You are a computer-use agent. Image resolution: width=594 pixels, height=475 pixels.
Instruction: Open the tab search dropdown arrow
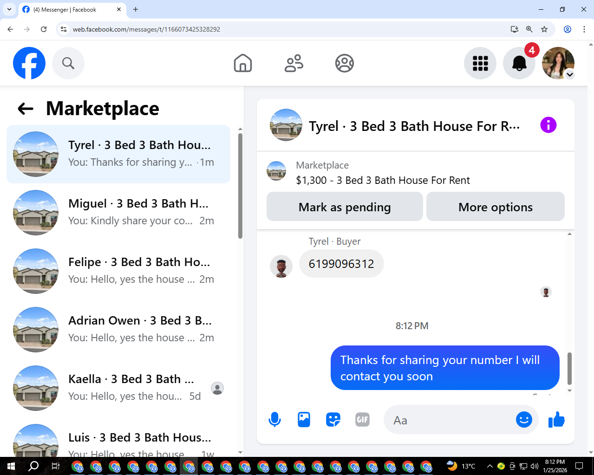pyautogui.click(x=9, y=9)
